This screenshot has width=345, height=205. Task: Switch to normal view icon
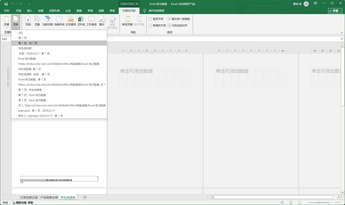[282, 202]
